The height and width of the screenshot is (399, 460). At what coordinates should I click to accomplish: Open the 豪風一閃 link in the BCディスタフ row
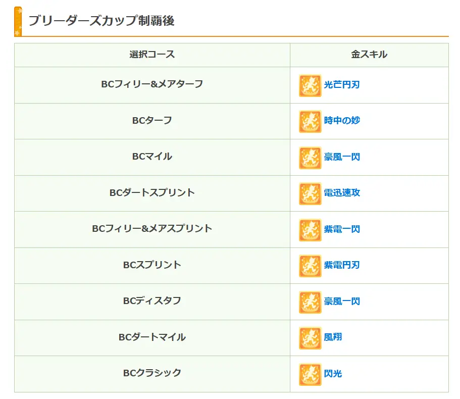coord(342,302)
